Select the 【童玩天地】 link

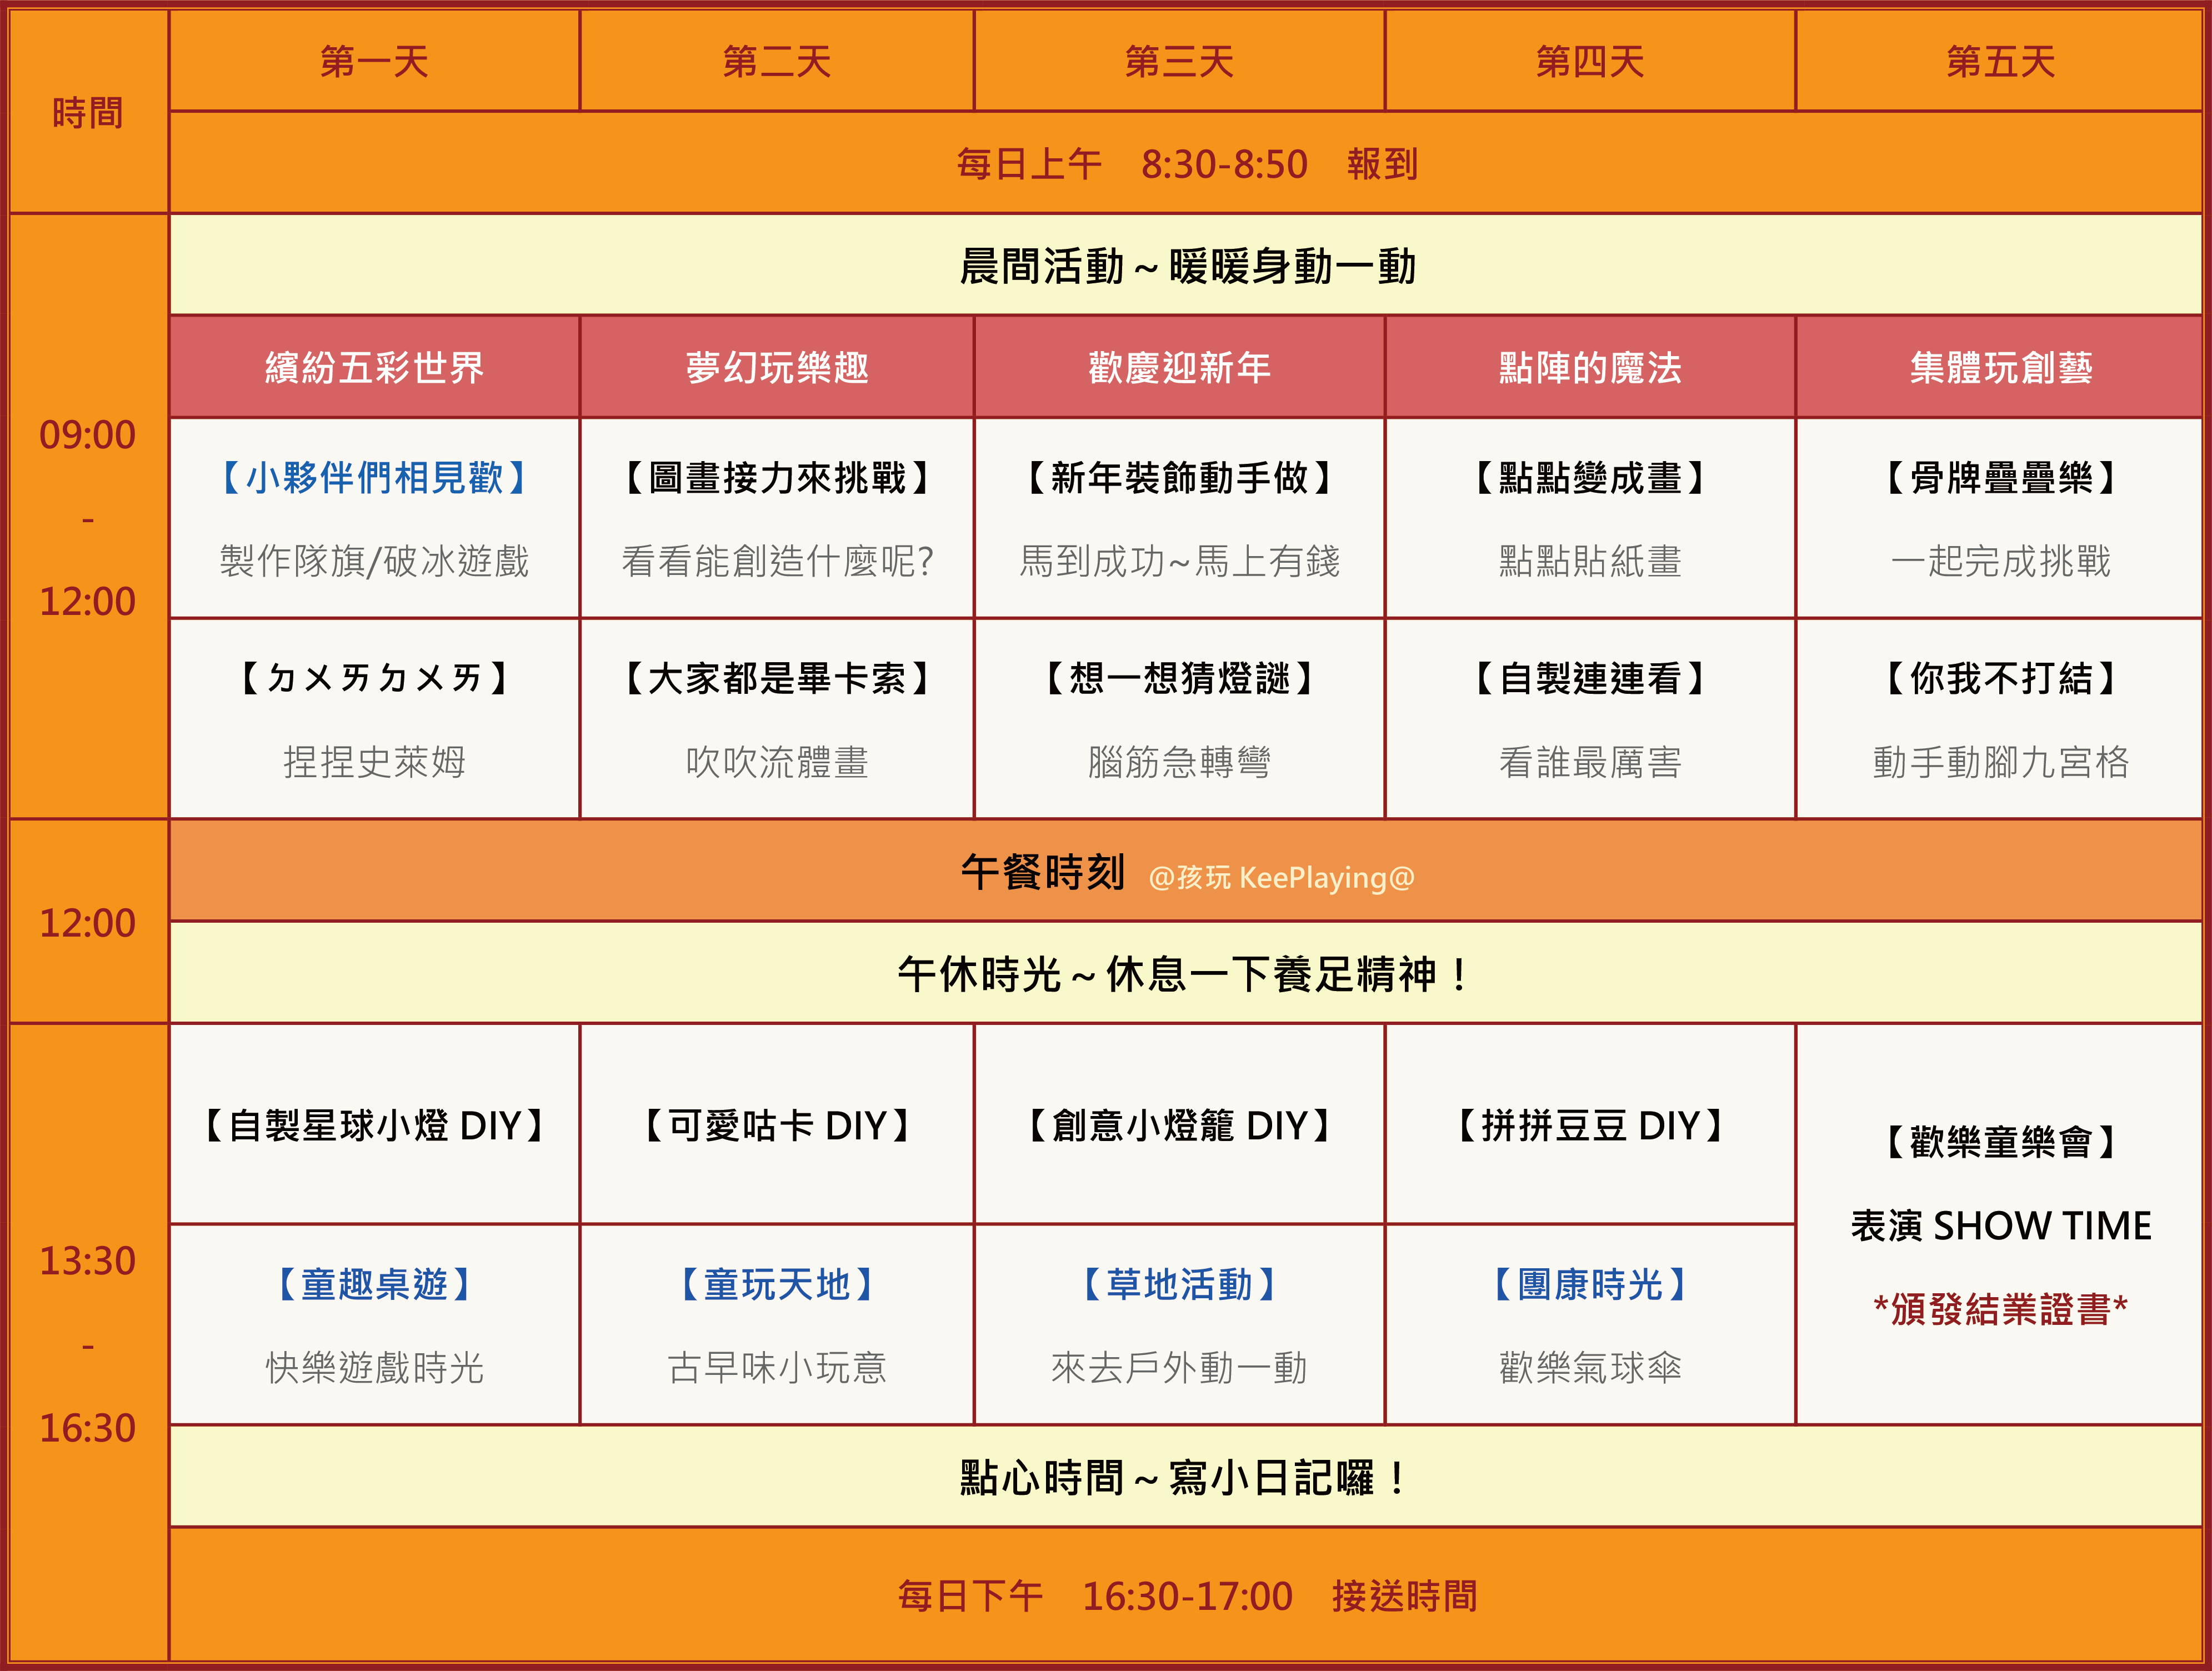pyautogui.click(x=777, y=1287)
